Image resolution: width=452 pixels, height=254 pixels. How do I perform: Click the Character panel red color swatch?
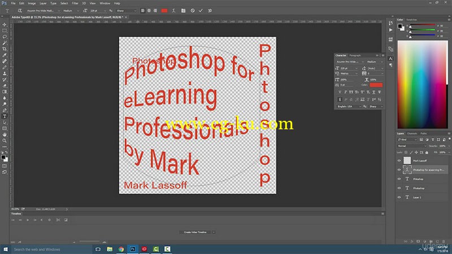[376, 85]
